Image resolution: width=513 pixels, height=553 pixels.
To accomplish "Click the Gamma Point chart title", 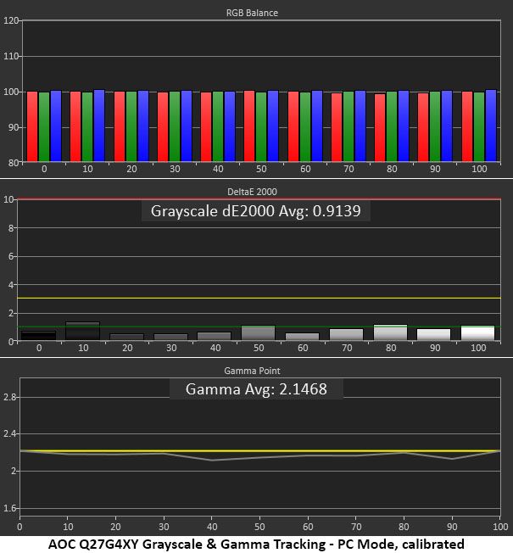I will [x=252, y=371].
